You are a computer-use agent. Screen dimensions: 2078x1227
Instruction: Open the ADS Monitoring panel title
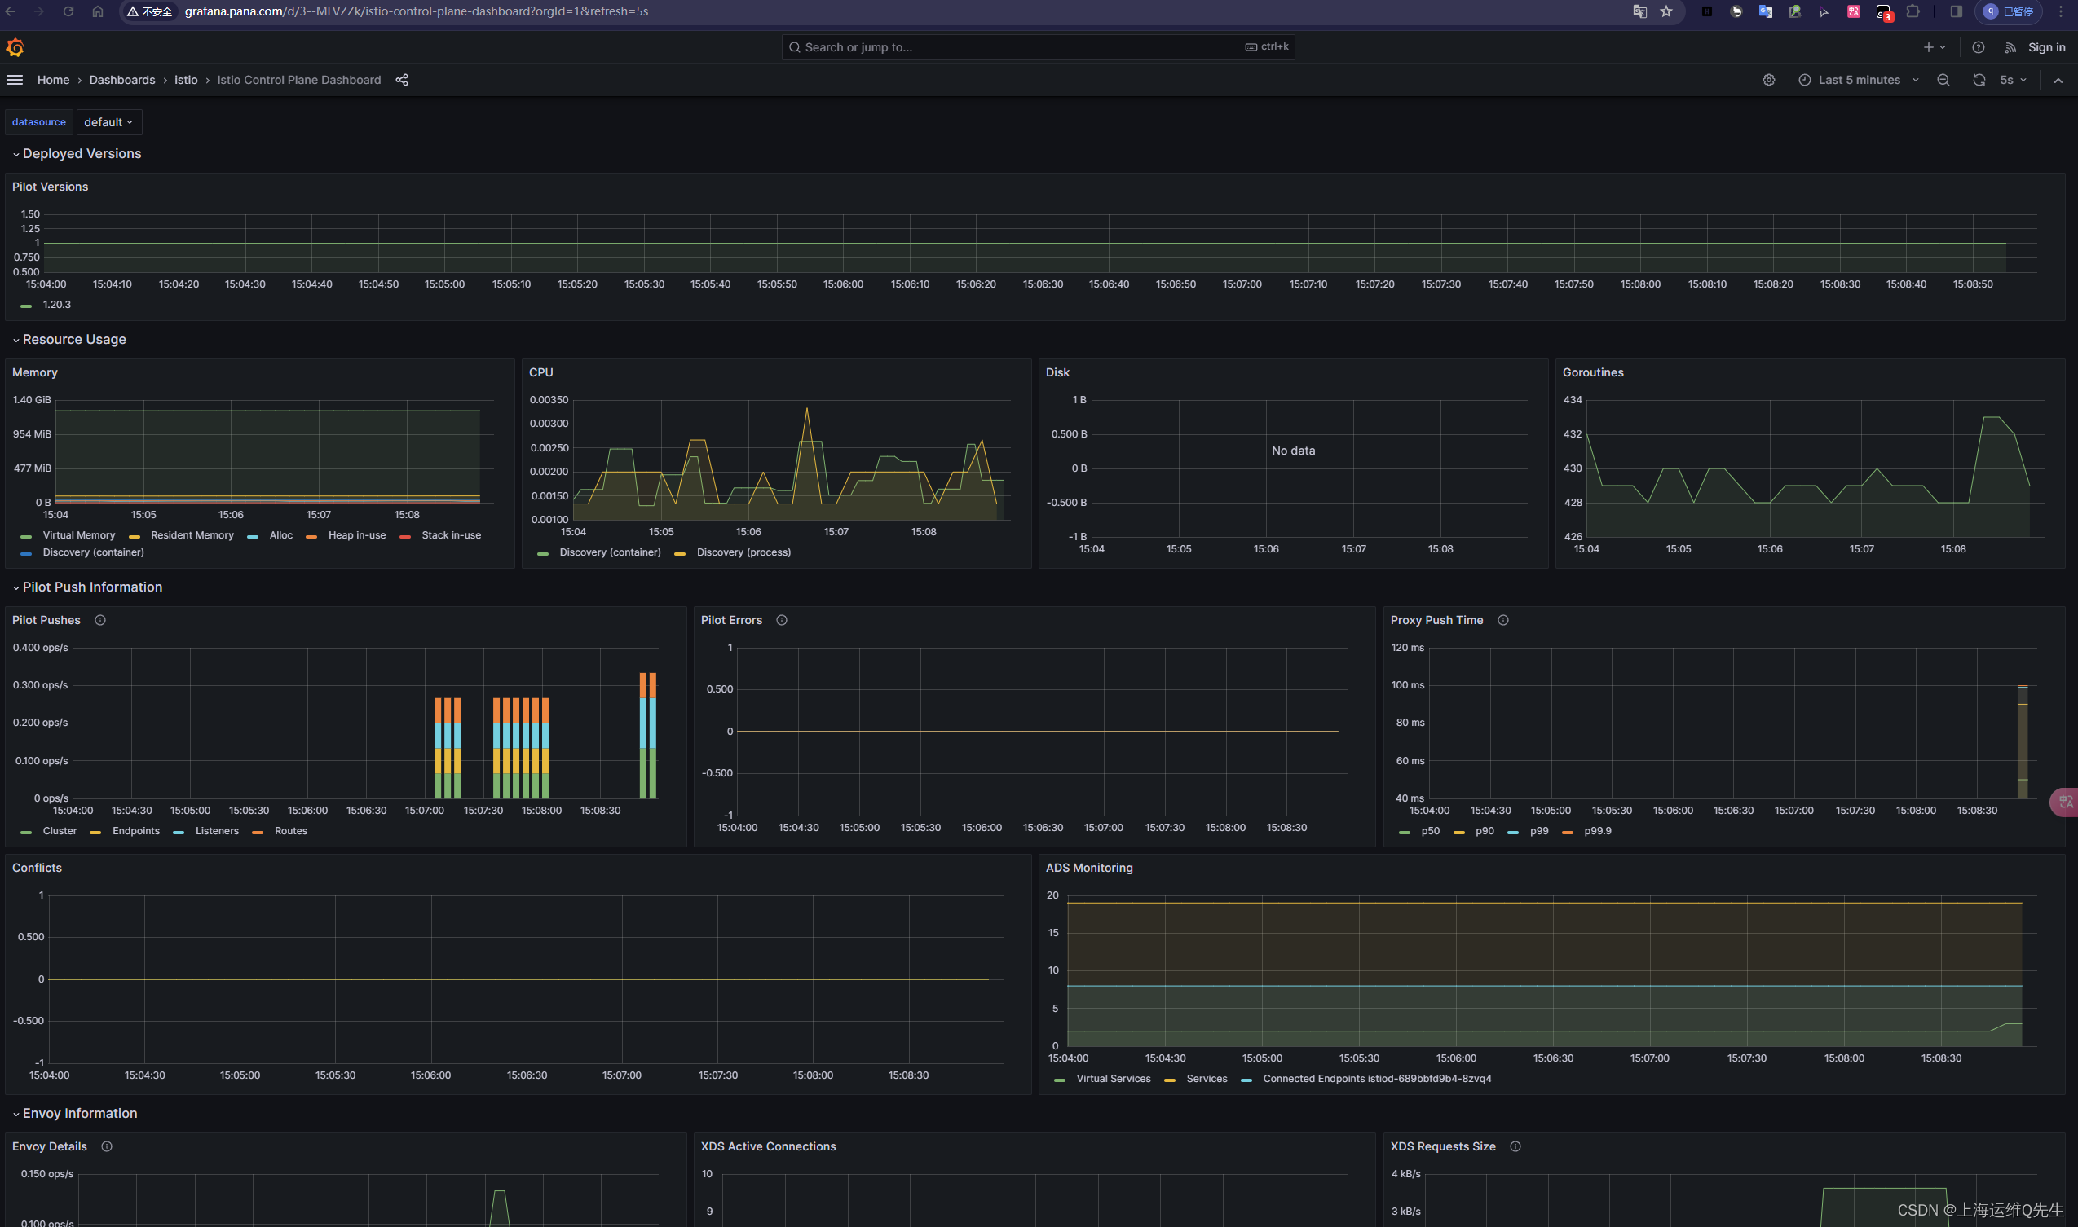tap(1088, 868)
